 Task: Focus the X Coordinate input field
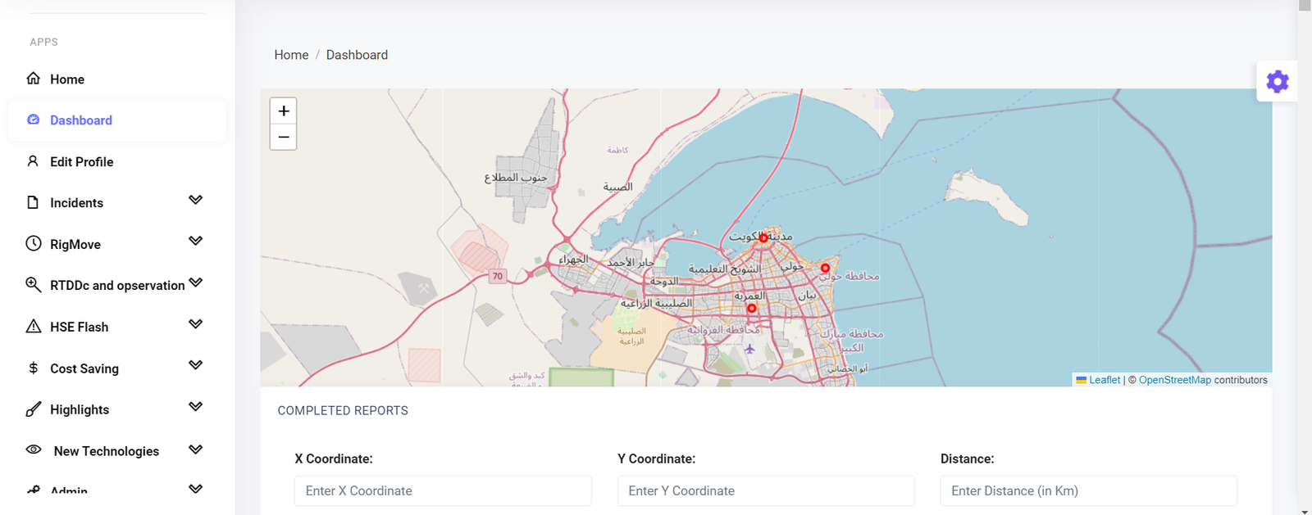coord(443,490)
